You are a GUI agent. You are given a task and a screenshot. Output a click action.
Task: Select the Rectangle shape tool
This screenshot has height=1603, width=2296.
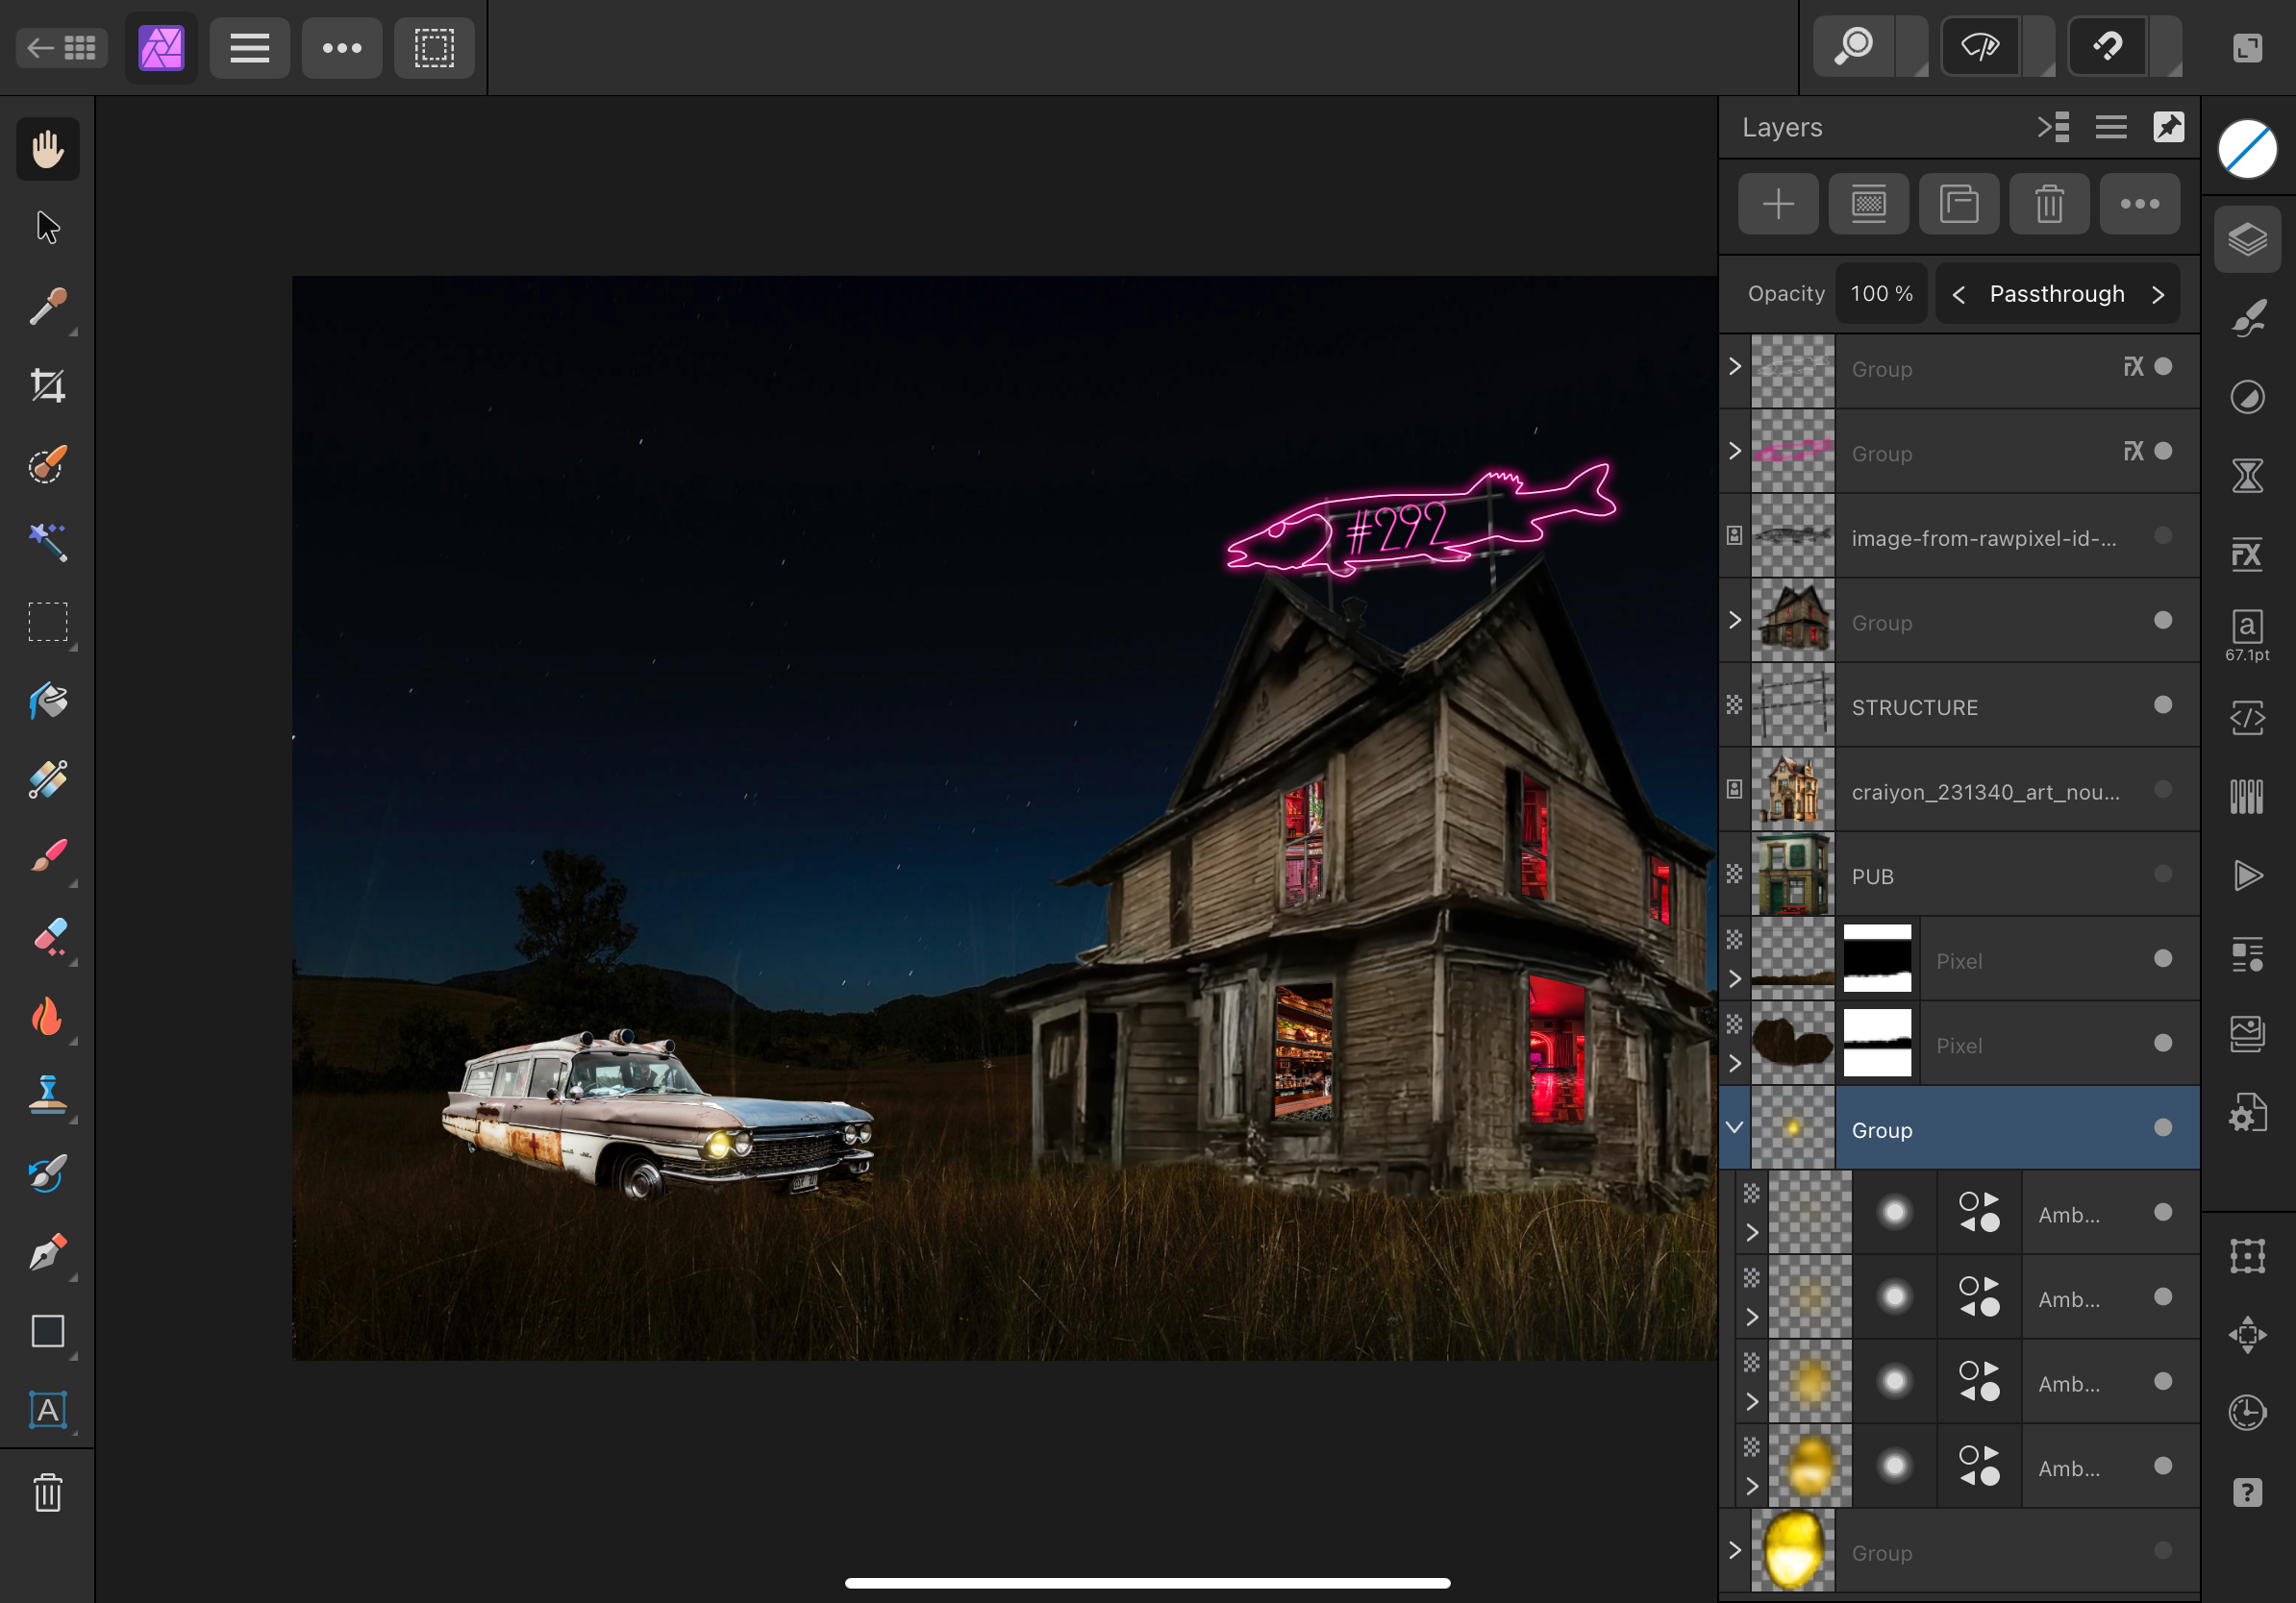[47, 1331]
